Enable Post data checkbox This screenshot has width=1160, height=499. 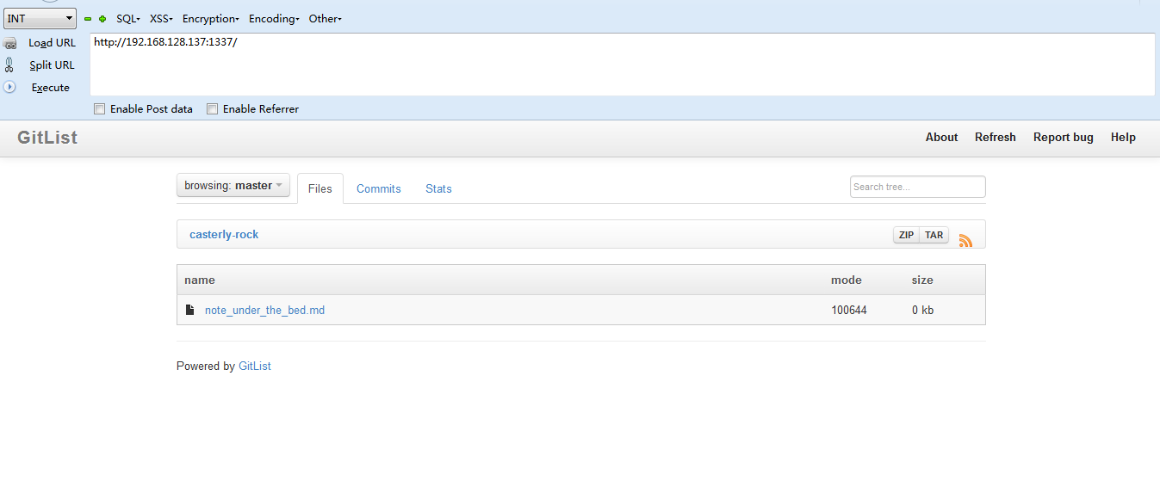[x=99, y=109]
